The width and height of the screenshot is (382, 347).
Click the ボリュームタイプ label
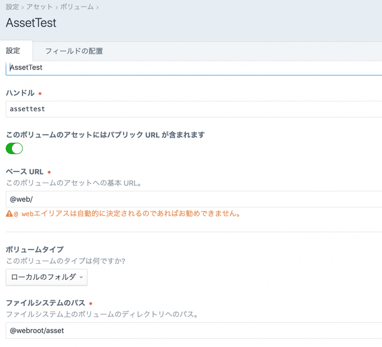(x=35, y=249)
